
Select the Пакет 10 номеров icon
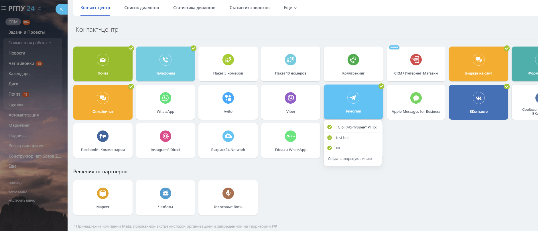(291, 60)
